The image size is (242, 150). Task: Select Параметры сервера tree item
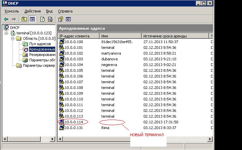pos(38,65)
